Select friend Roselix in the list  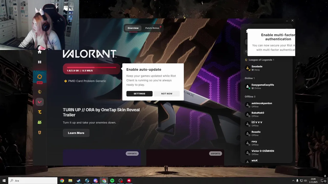click(x=266, y=133)
